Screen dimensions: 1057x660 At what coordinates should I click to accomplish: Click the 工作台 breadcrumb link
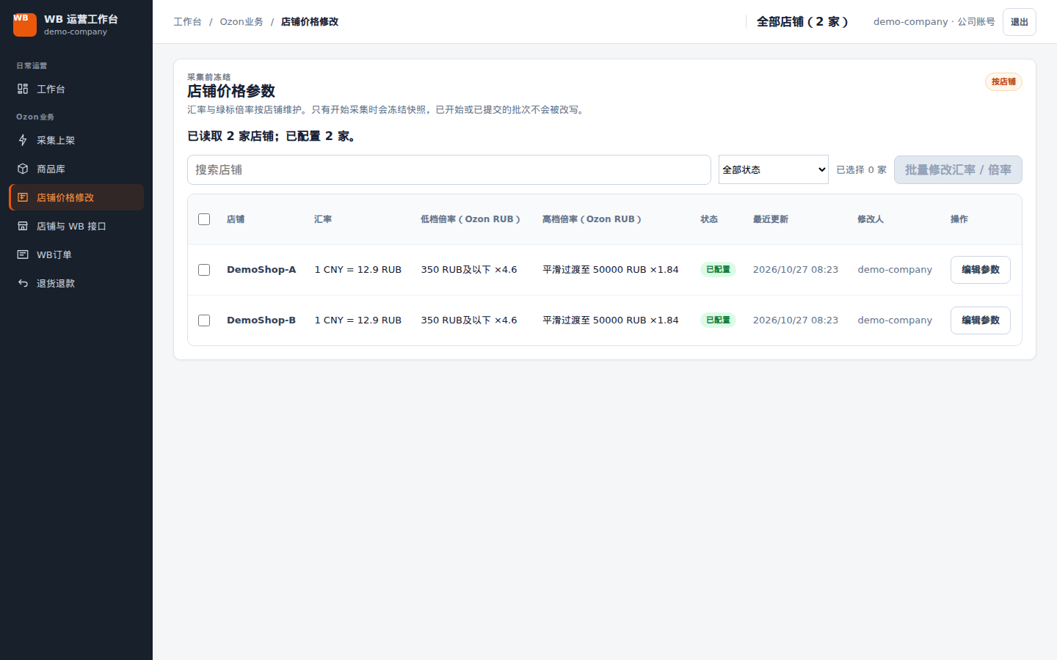187,22
